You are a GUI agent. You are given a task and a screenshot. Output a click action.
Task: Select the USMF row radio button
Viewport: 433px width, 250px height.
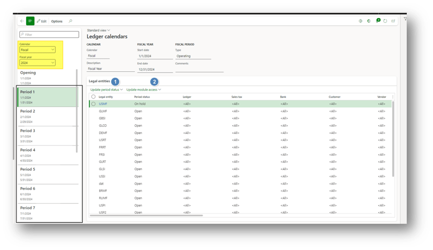pos(93,103)
